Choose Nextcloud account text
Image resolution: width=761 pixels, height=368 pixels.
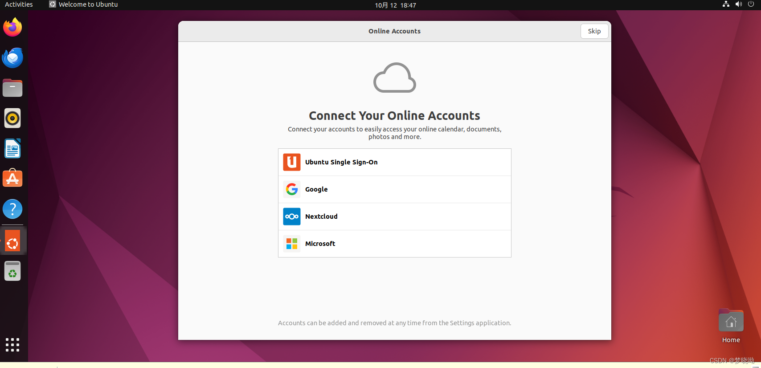coord(321,217)
